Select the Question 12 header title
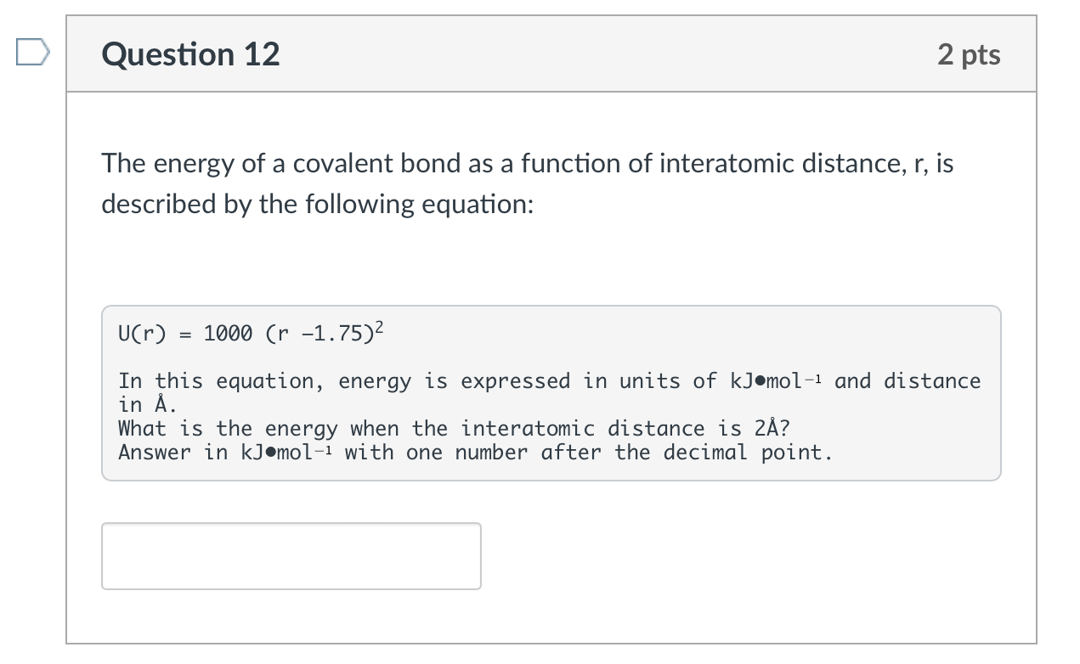 [x=189, y=53]
